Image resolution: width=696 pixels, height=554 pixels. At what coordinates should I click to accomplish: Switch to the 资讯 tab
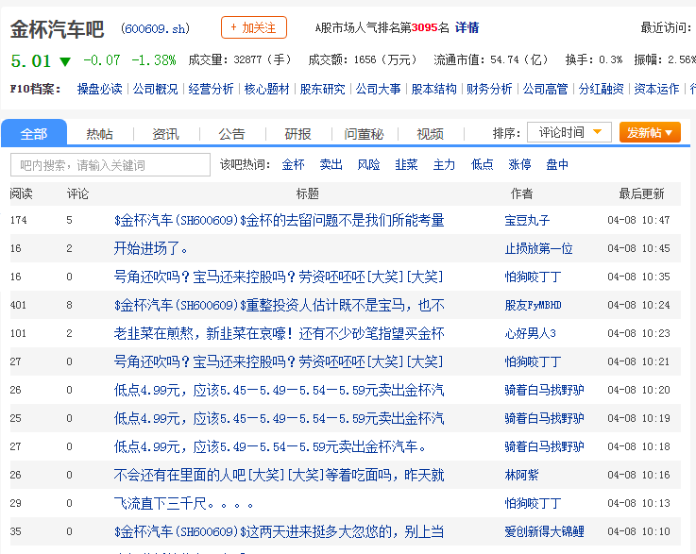pyautogui.click(x=165, y=133)
